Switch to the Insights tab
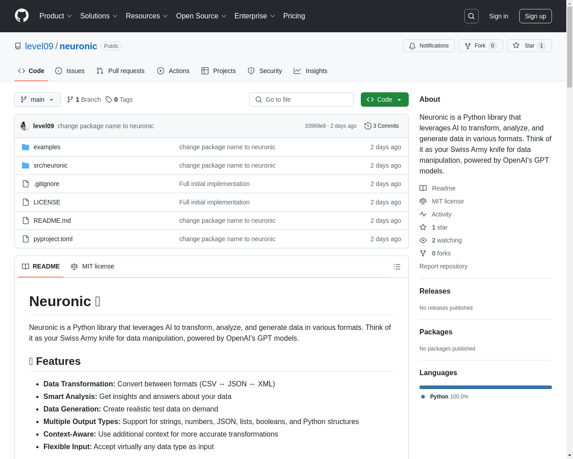Viewport: 573px width, 459px height. pyautogui.click(x=311, y=71)
